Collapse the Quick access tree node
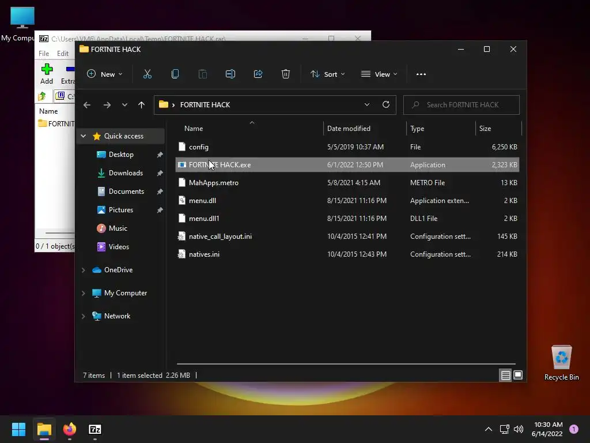This screenshot has height=443, width=590. 84,136
